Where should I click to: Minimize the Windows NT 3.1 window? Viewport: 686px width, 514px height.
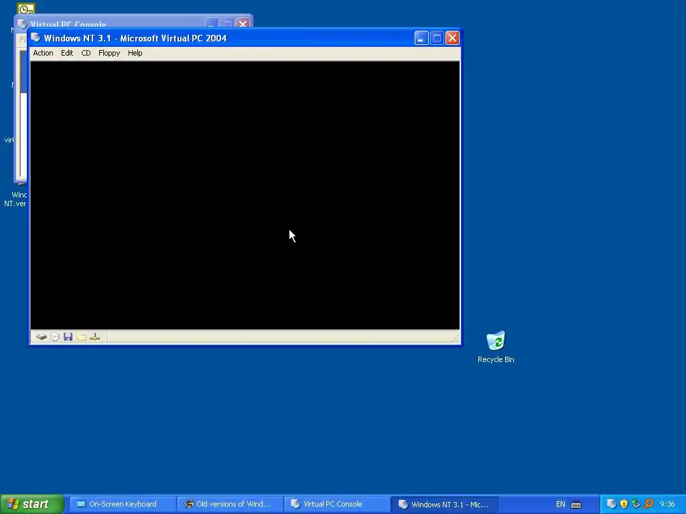(421, 38)
